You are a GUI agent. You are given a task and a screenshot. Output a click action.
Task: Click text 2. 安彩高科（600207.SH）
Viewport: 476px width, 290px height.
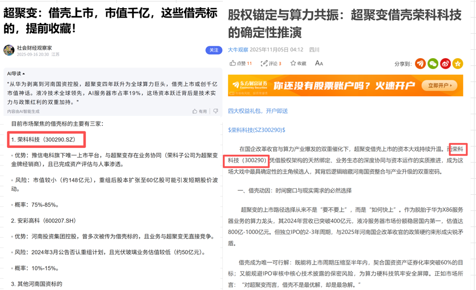click(43, 221)
